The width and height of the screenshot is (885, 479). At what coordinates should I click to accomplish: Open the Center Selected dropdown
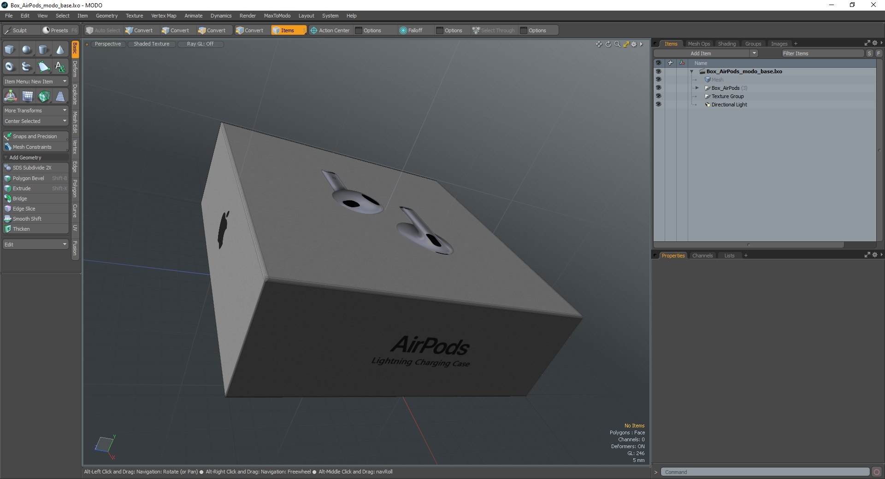(x=35, y=121)
